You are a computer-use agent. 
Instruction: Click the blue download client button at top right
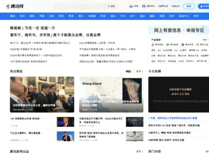point(204,6)
